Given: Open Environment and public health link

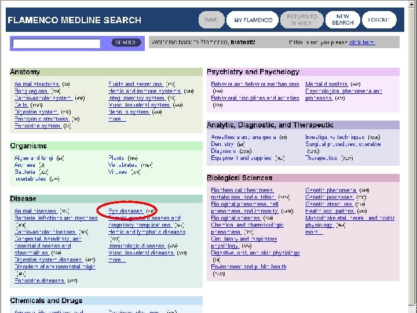Looking at the screenshot, I should click(x=248, y=267).
